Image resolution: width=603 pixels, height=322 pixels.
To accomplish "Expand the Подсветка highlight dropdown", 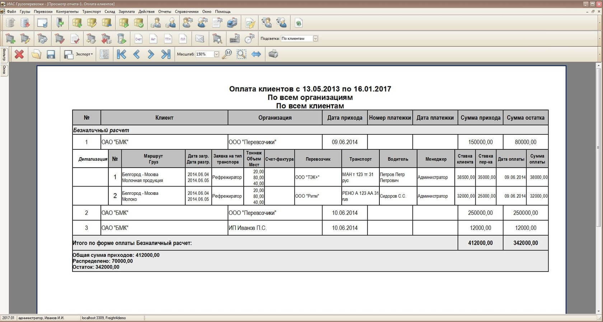I will click(x=315, y=38).
